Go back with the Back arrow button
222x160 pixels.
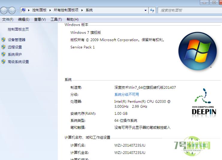[4, 10]
